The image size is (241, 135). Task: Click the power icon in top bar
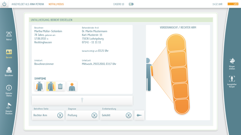coord(4,4)
